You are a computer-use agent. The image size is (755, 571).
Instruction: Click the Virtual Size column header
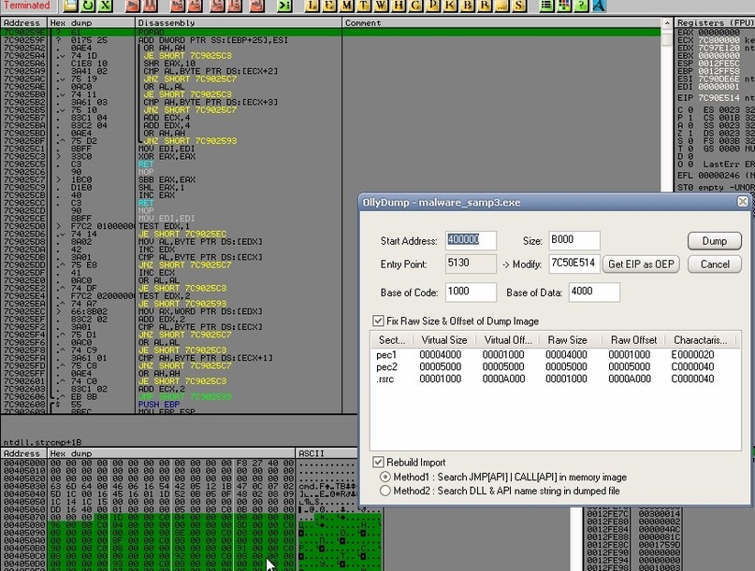pos(443,340)
